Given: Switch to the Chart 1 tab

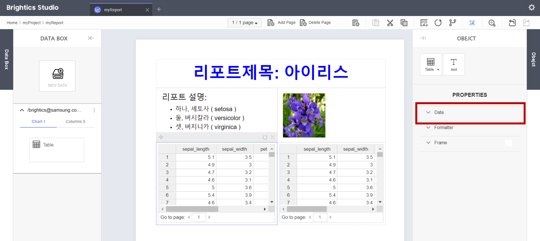Looking at the screenshot, I should 38,121.
